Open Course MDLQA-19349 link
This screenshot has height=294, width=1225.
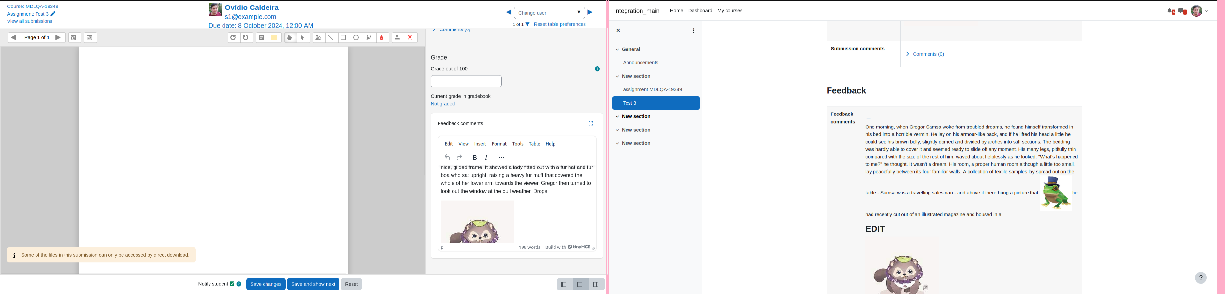pos(33,6)
